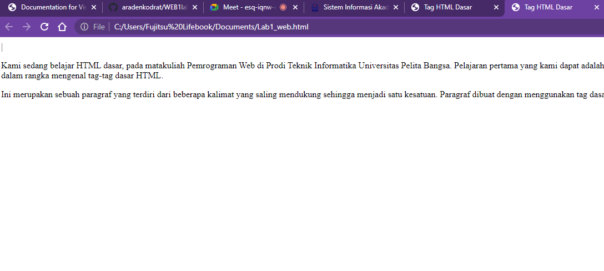This screenshot has width=604, height=271.
Task: Close the active Tag HTML Dasar tab
Action: [597, 7]
